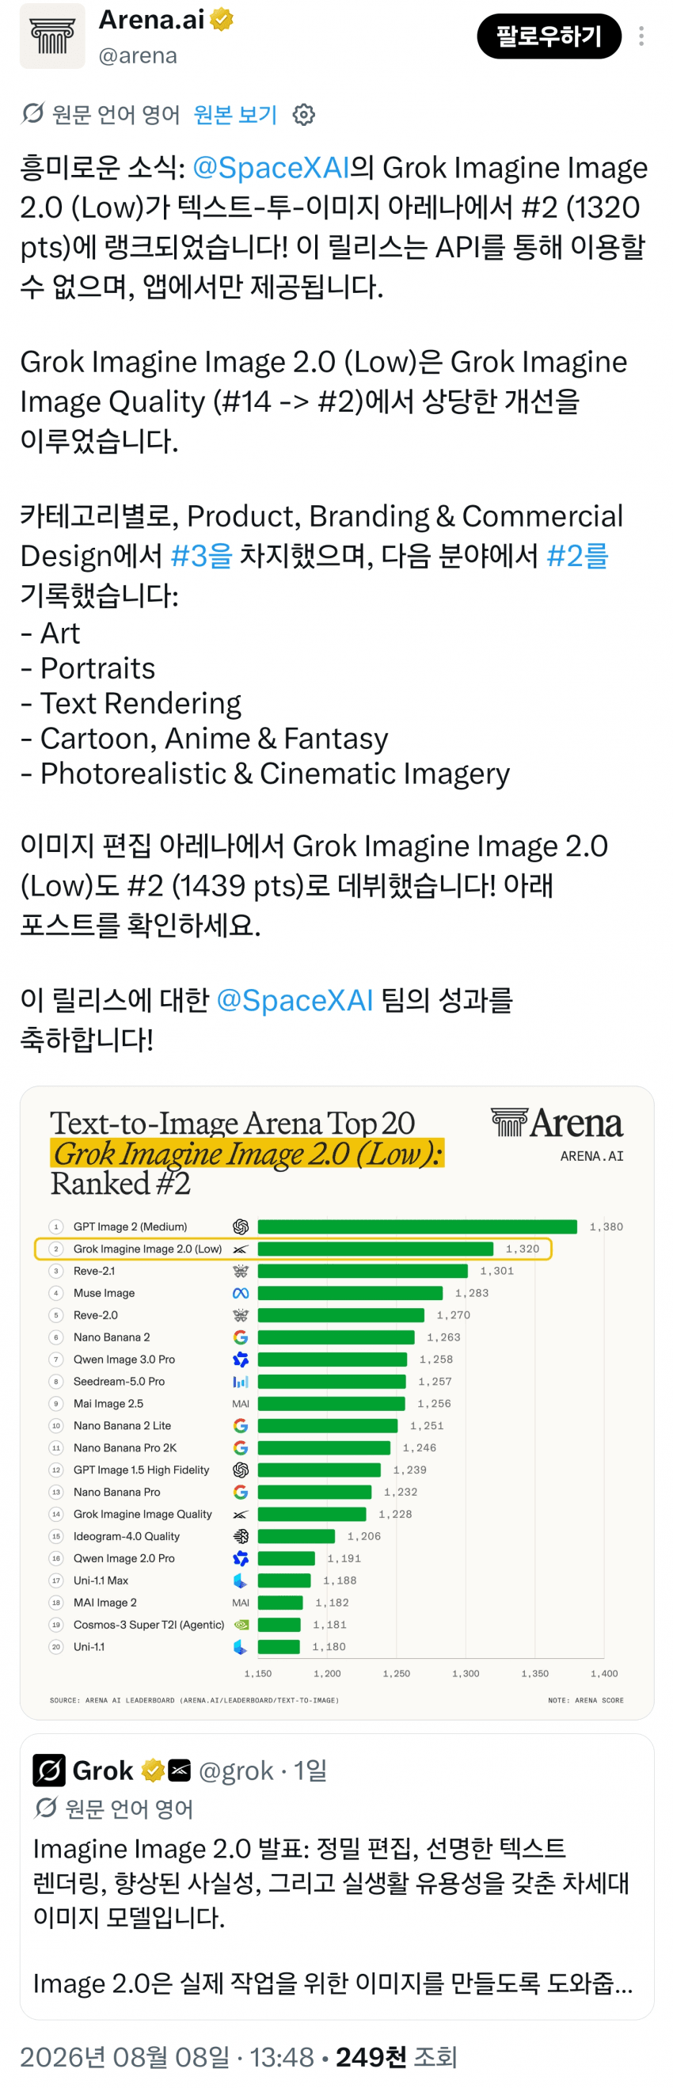Viewport: 673px width, 2088px height.
Task: Open the #2를 hashtag link
Action: (577, 556)
